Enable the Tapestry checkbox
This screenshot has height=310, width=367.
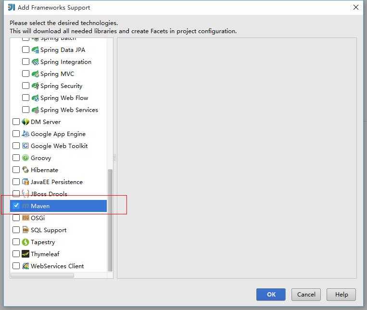click(16, 242)
